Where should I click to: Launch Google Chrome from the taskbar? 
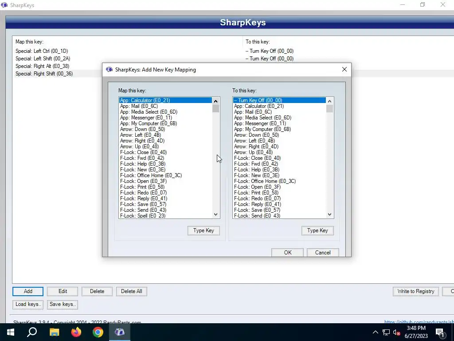point(98,332)
